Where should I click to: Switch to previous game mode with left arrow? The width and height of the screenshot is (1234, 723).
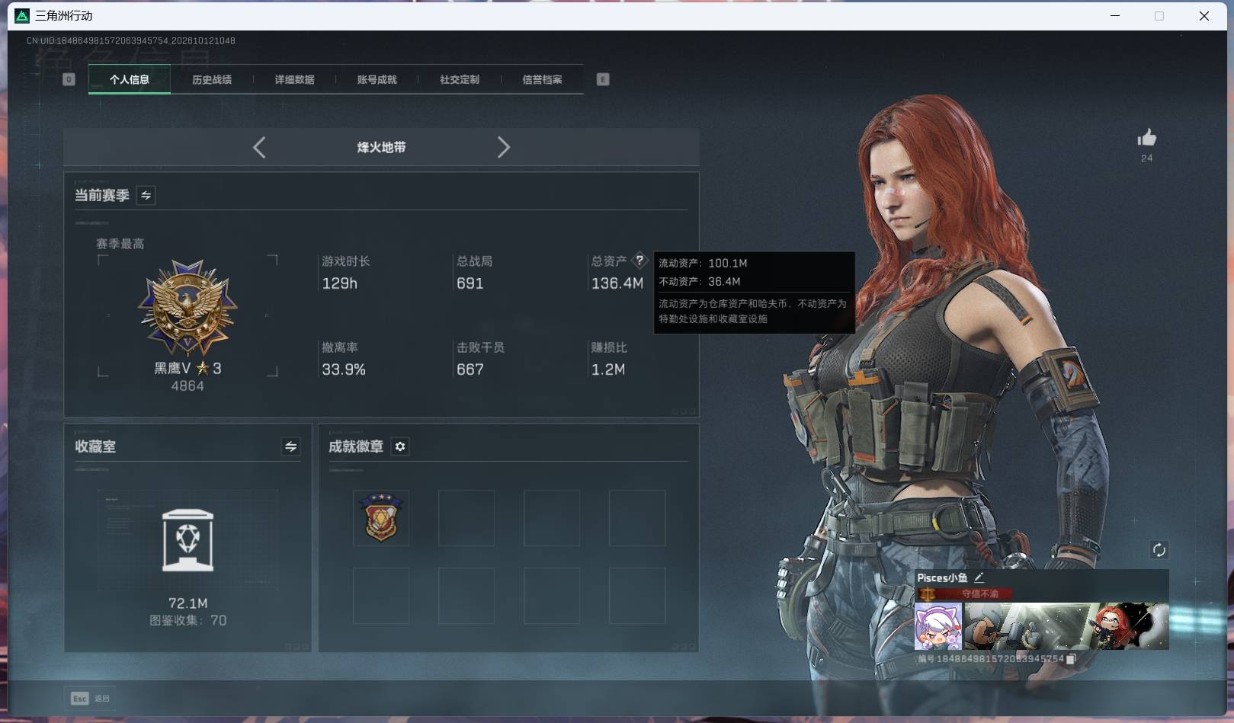click(259, 147)
